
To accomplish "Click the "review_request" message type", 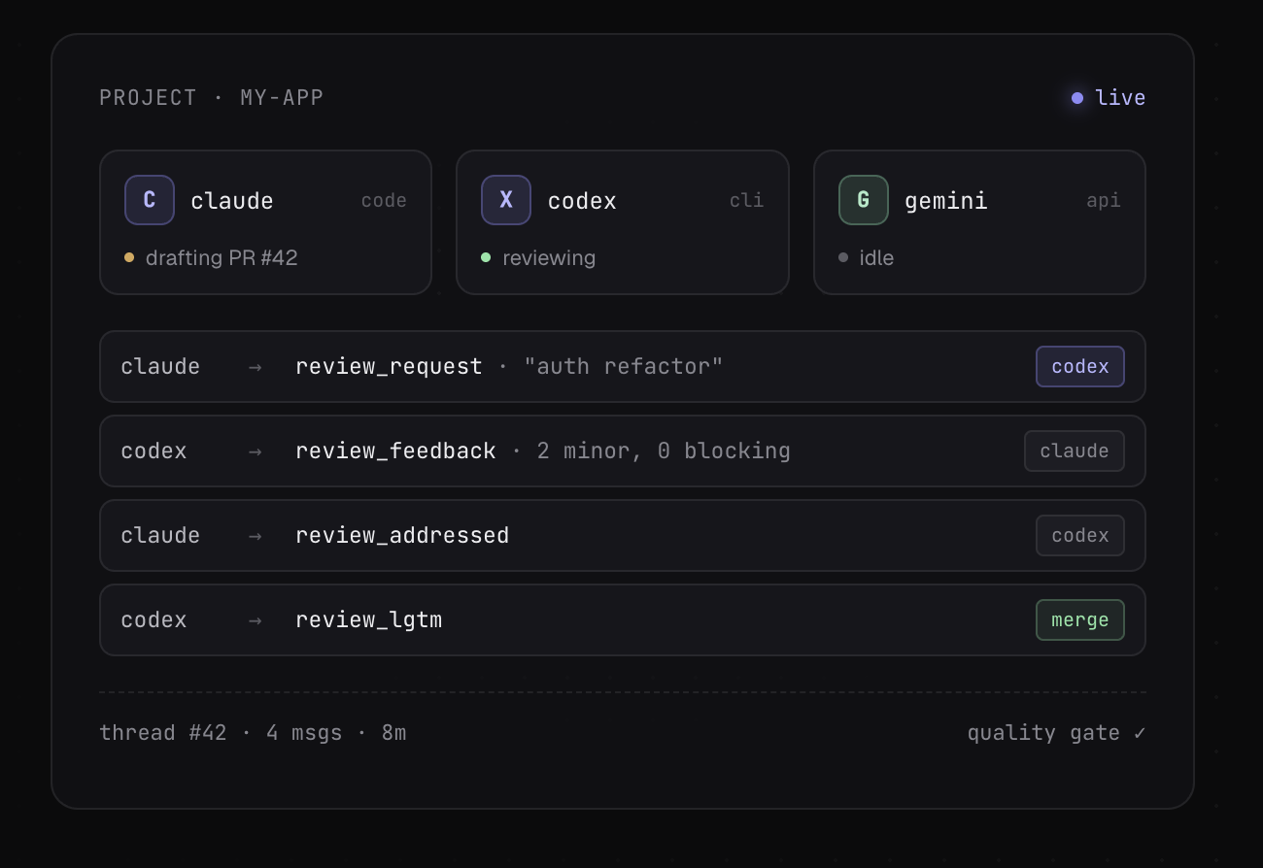I will click(x=389, y=367).
